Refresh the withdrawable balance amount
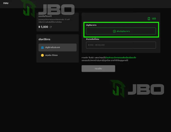Viewport: 171px width, 132px height. (x=51, y=27)
